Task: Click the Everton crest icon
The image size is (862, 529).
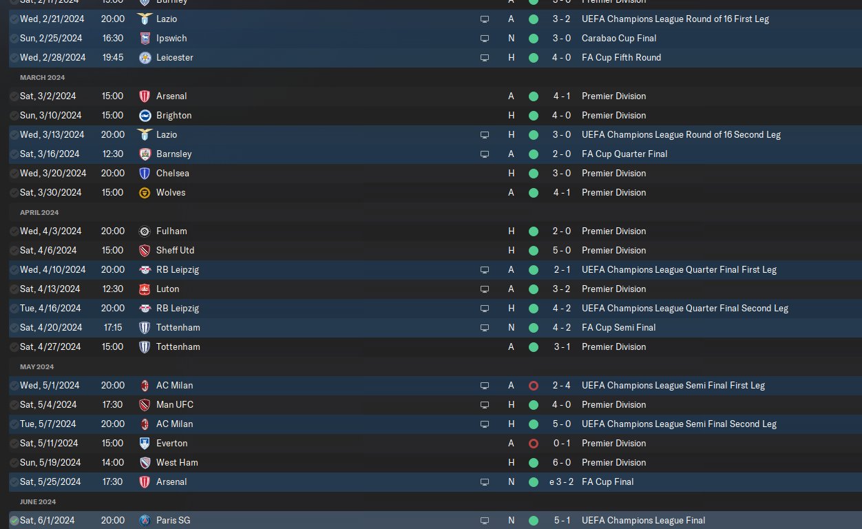Action: tap(145, 443)
